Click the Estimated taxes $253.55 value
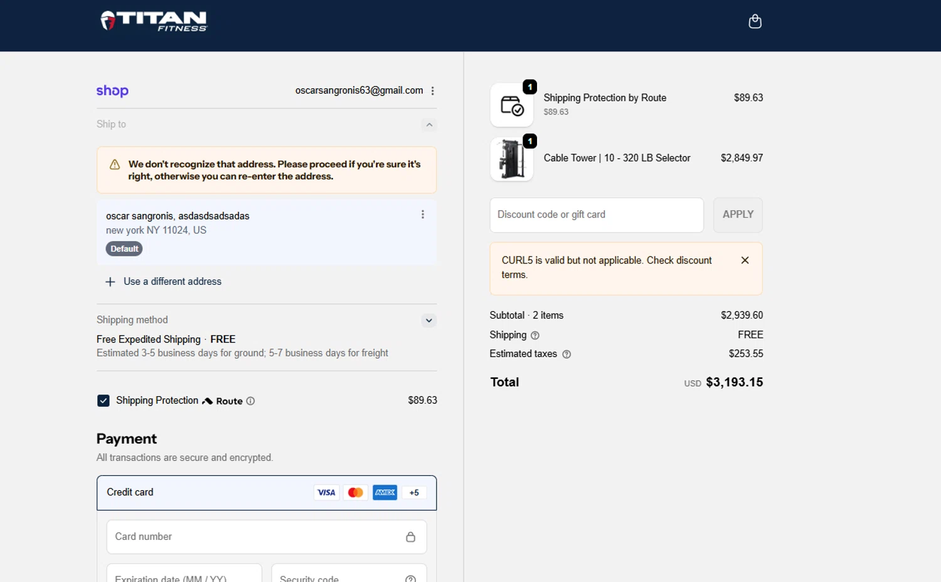Image resolution: width=941 pixels, height=582 pixels. (x=746, y=354)
